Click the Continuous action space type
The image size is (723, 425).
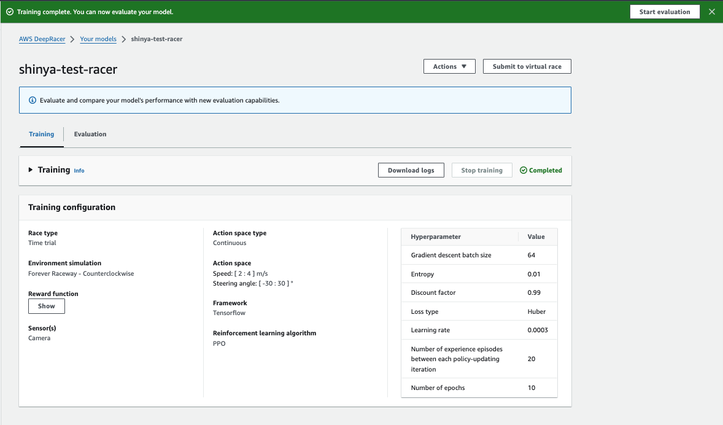(230, 243)
